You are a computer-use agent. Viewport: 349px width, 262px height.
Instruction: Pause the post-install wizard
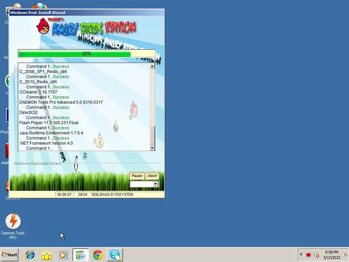[x=137, y=176]
